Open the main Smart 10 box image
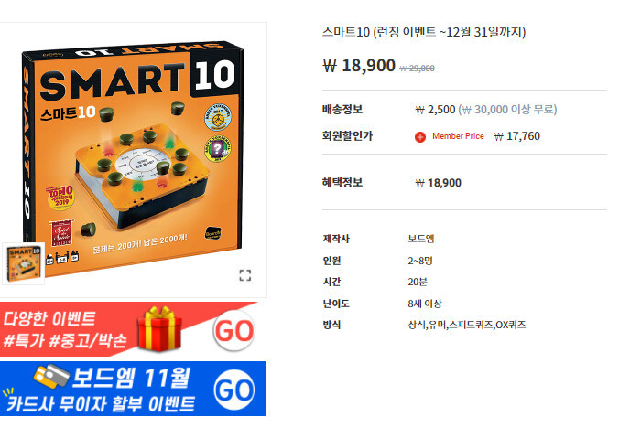The height and width of the screenshot is (438, 641). pos(134,155)
